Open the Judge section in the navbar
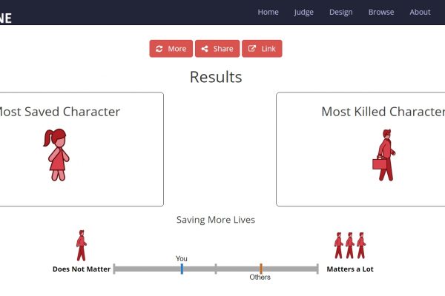The image size is (445, 296). (x=303, y=12)
